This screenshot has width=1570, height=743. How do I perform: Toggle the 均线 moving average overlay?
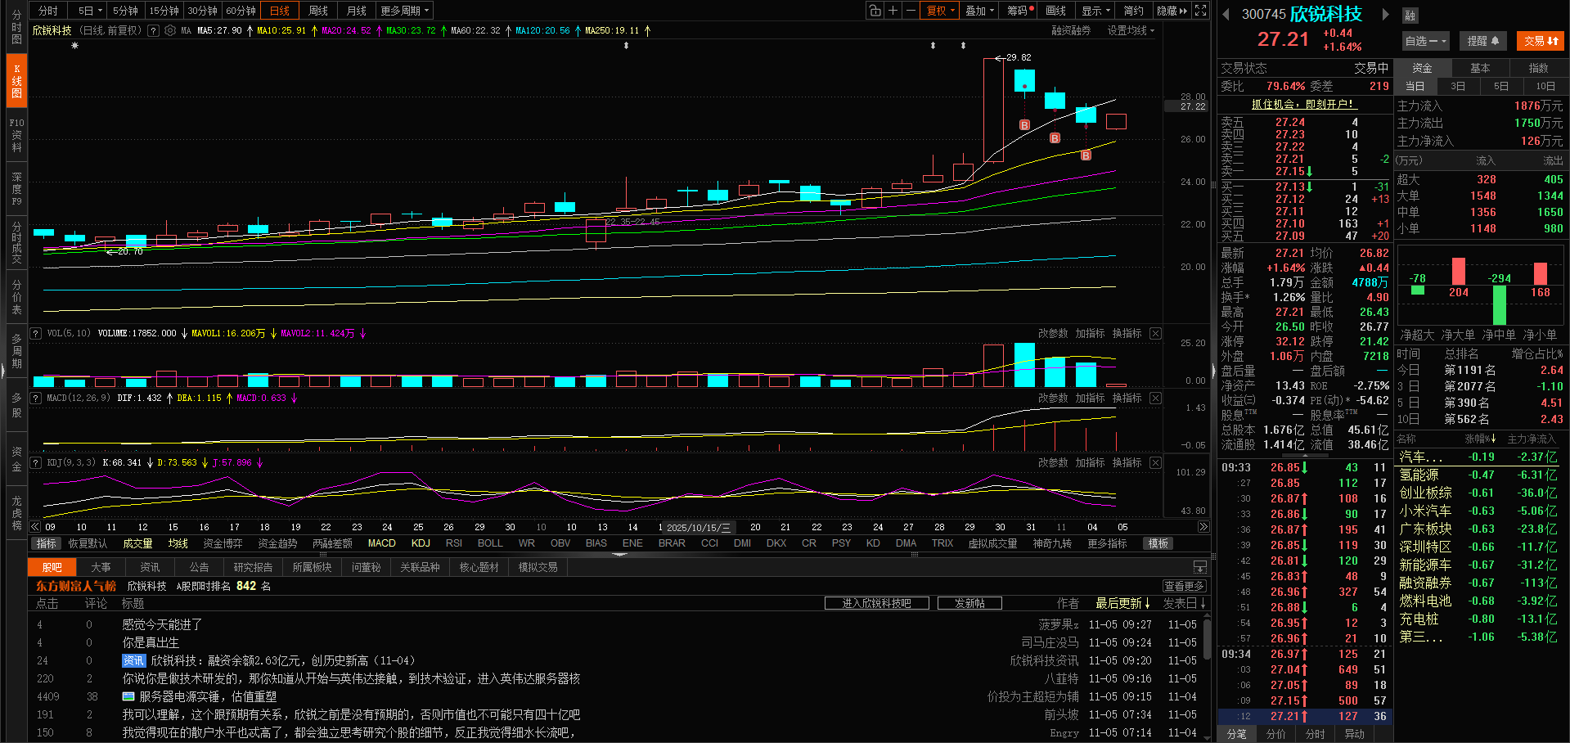[178, 543]
